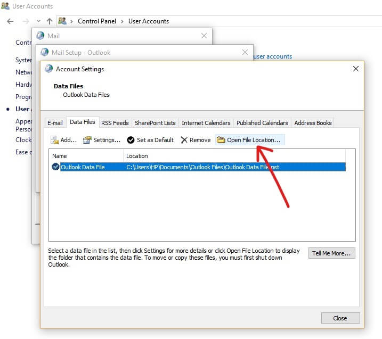Switch to the E-mail tab

coord(55,123)
